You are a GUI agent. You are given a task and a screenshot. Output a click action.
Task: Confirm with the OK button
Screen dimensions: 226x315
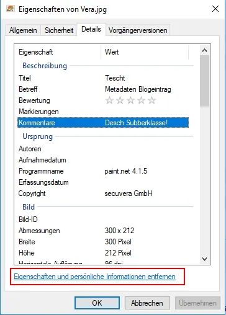[x=97, y=303]
